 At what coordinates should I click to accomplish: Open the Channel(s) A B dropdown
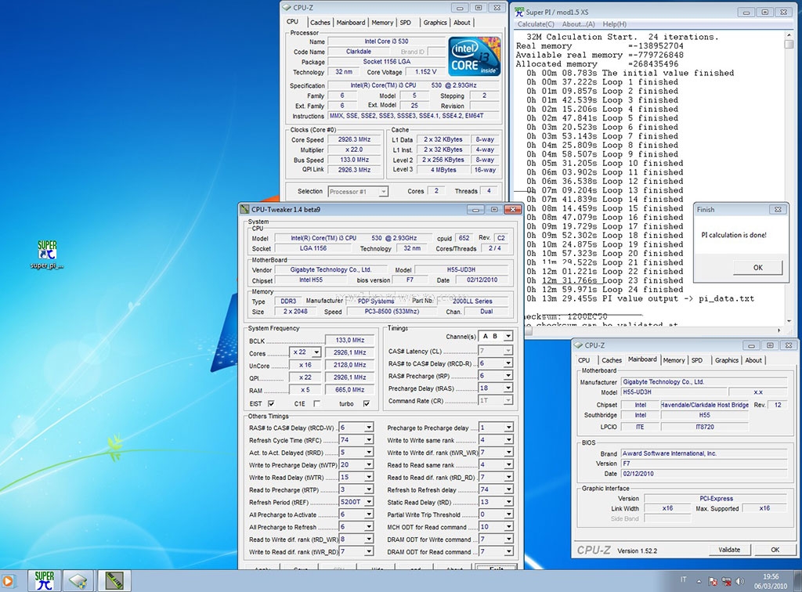click(508, 336)
